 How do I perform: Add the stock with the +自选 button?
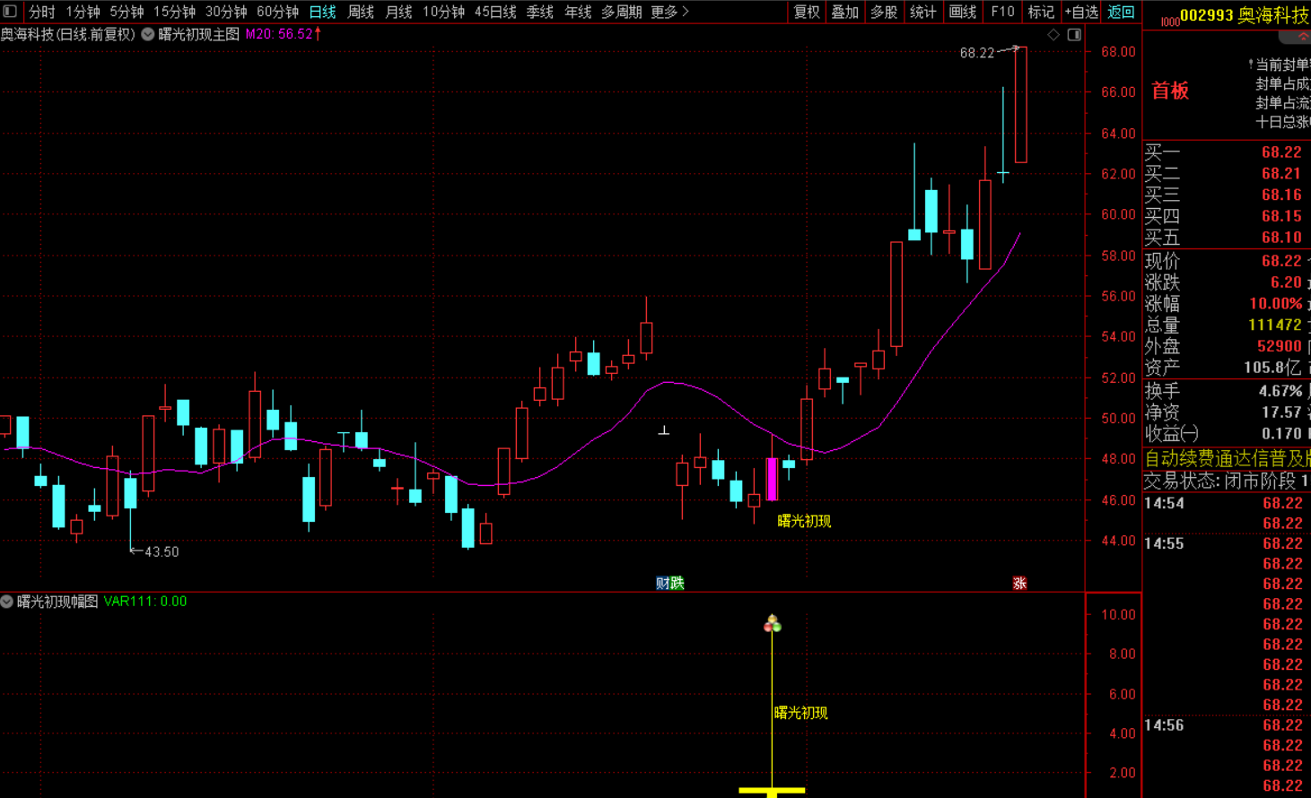(x=1081, y=12)
